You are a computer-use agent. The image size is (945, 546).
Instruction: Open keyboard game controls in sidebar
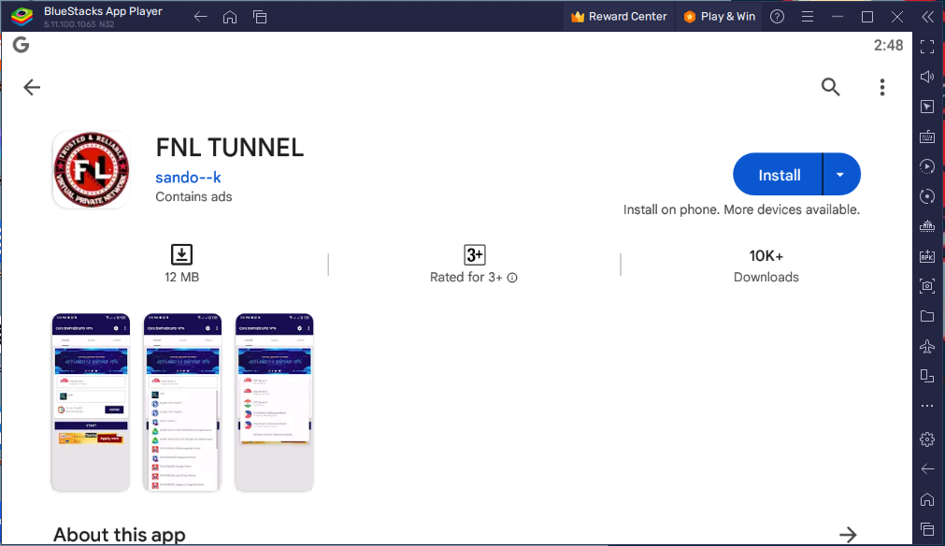coord(927,136)
